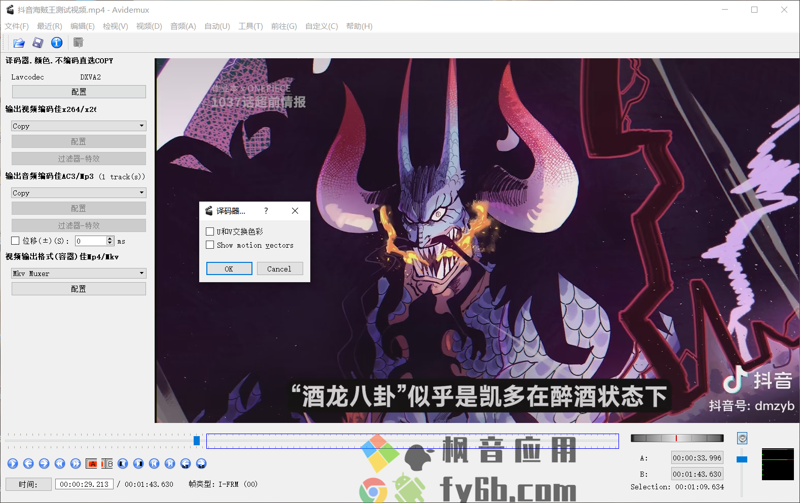Click the help question mark in the decoder dialog

coord(266,211)
